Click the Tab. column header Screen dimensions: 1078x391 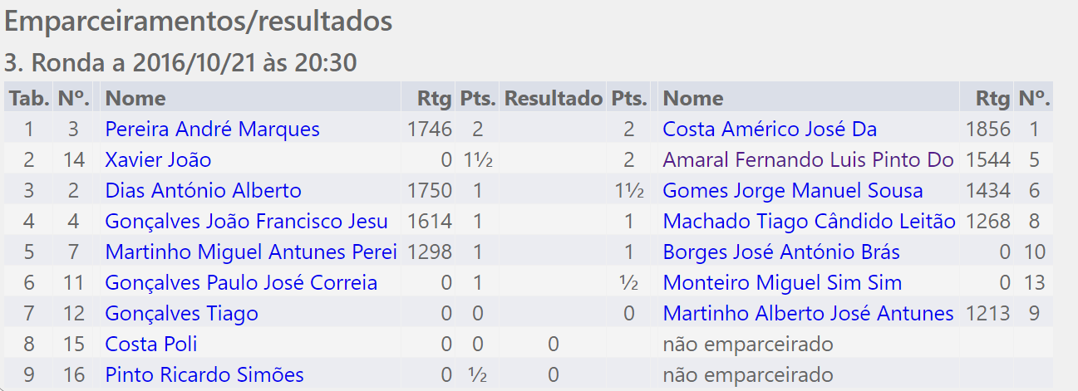point(29,99)
